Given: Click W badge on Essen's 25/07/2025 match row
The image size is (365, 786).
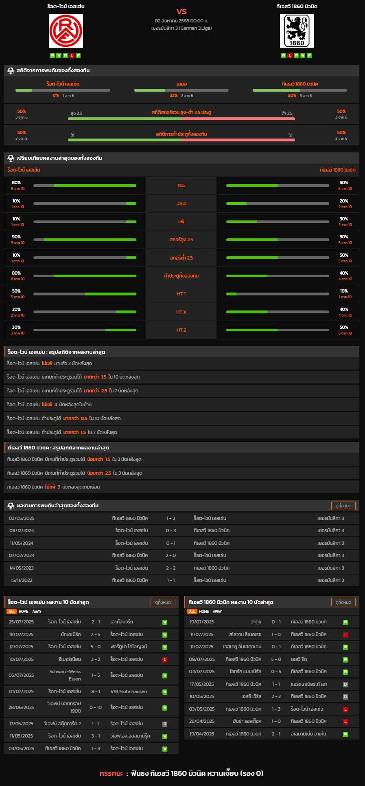Looking at the screenshot, I should (x=165, y=622).
